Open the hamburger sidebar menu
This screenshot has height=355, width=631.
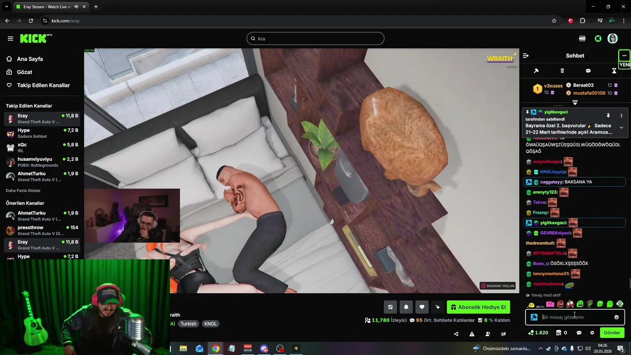point(10,38)
